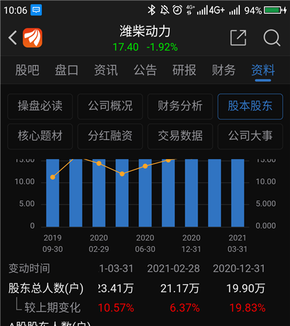Tap the muted bell icon in status bar

[165, 10]
